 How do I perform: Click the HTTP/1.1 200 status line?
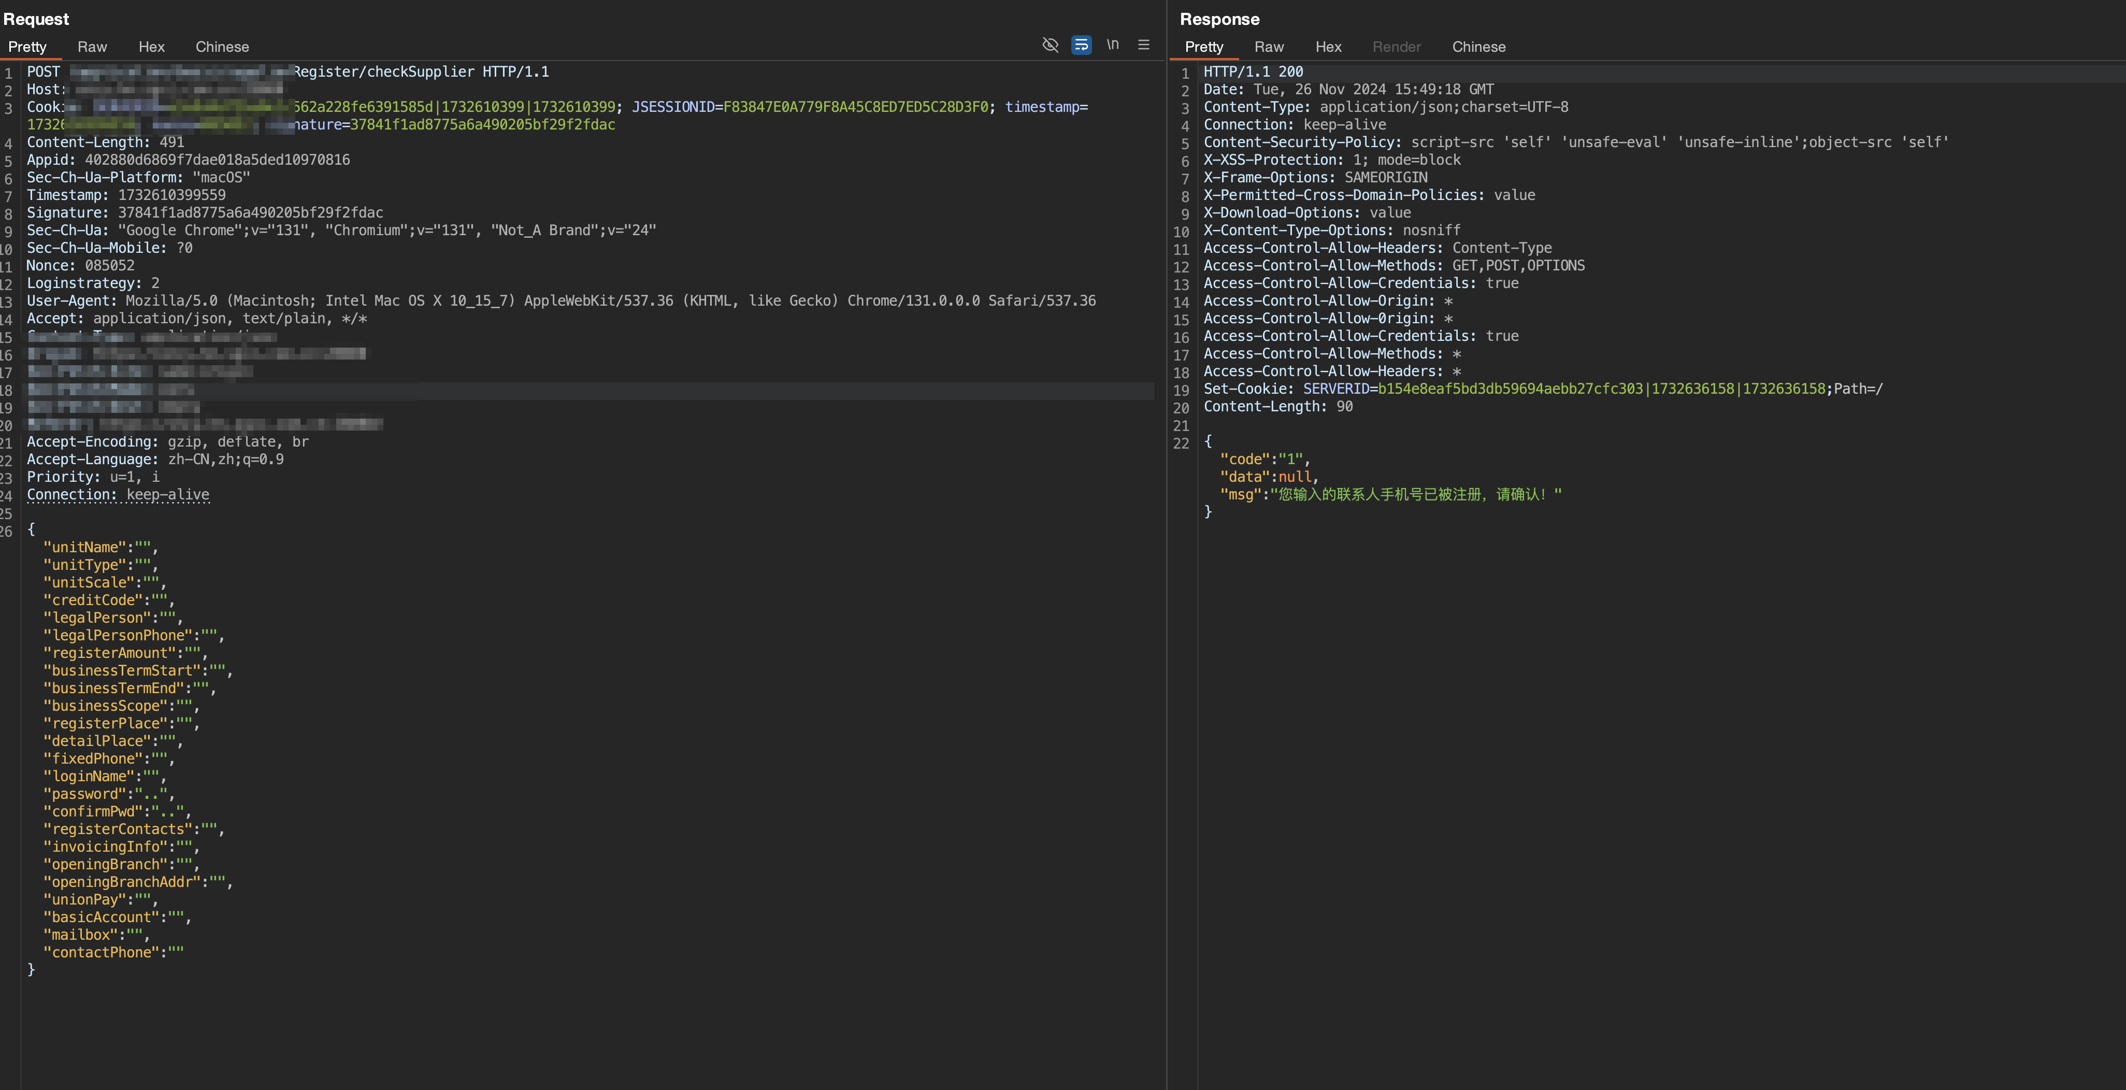pos(1253,72)
